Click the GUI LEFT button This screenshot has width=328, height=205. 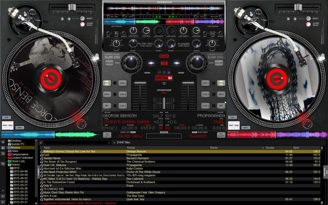pyautogui.click(x=107, y=135)
